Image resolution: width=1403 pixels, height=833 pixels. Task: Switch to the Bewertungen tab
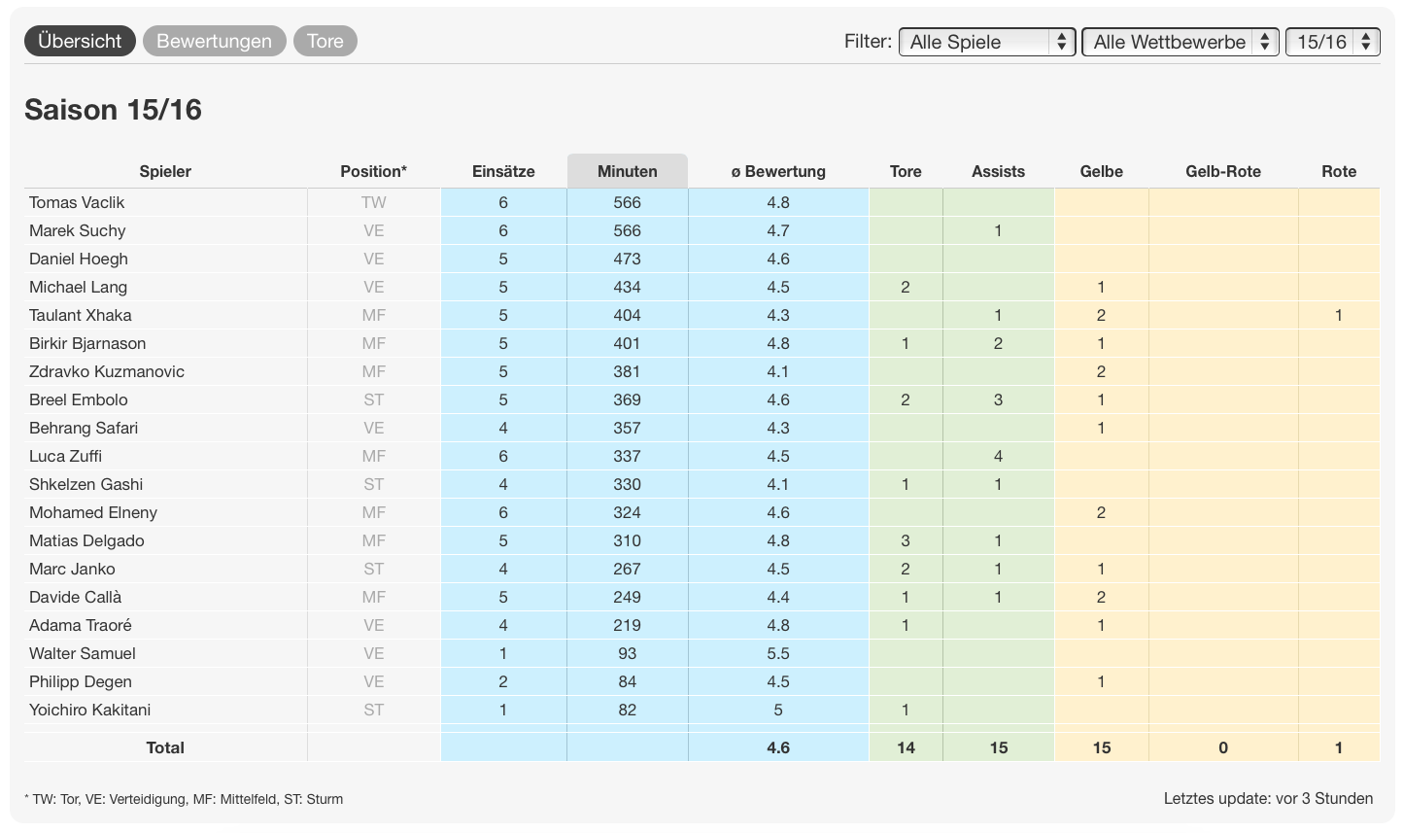coord(214,40)
